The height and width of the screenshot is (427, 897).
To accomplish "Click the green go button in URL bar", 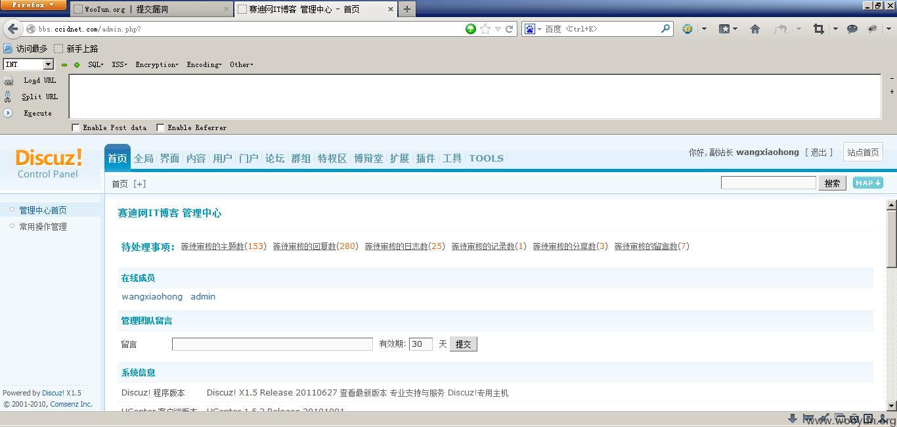I will tap(470, 29).
